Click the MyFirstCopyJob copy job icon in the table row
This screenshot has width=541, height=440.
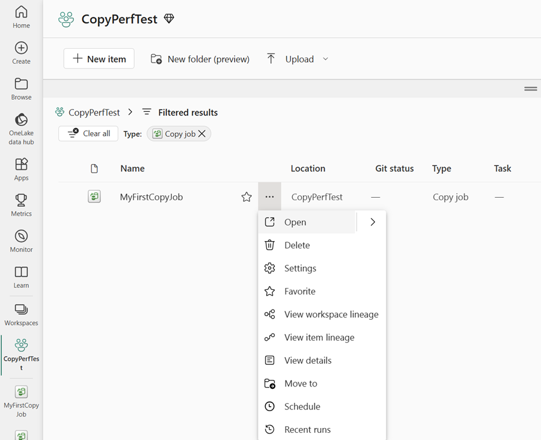(x=94, y=197)
